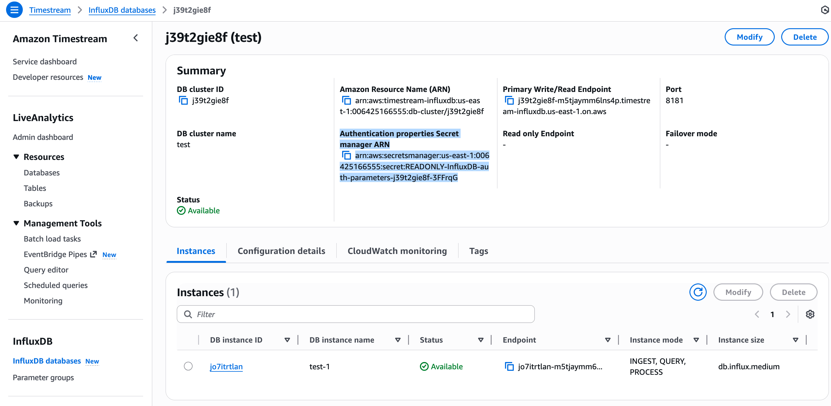Image resolution: width=831 pixels, height=406 pixels.
Task: Refresh the Instances list
Action: [x=697, y=292]
